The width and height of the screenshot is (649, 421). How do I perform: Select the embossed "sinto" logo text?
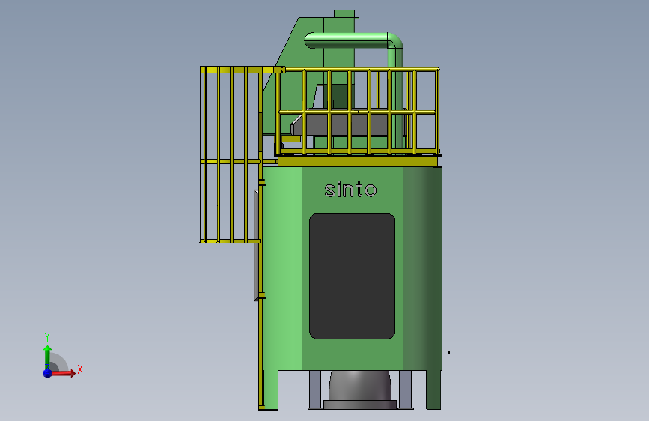pyautogui.click(x=350, y=190)
